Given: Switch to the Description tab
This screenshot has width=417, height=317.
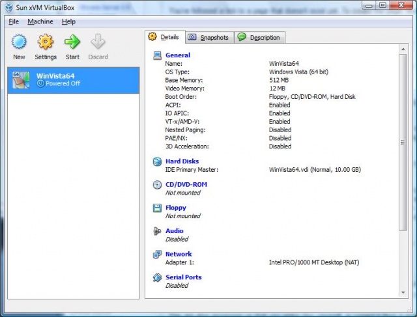Looking at the screenshot, I should [259, 37].
